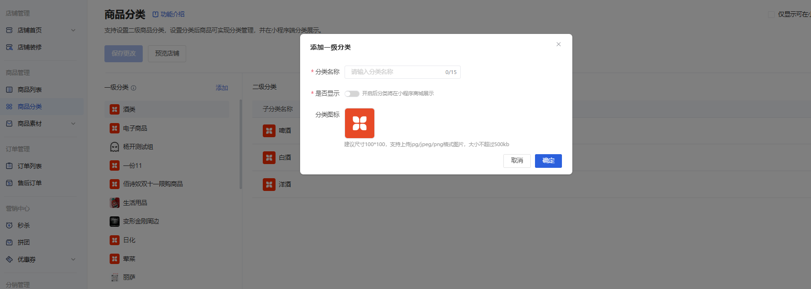The height and width of the screenshot is (289, 811).
Task: Select the 荤菜 category row
Action: [167, 259]
